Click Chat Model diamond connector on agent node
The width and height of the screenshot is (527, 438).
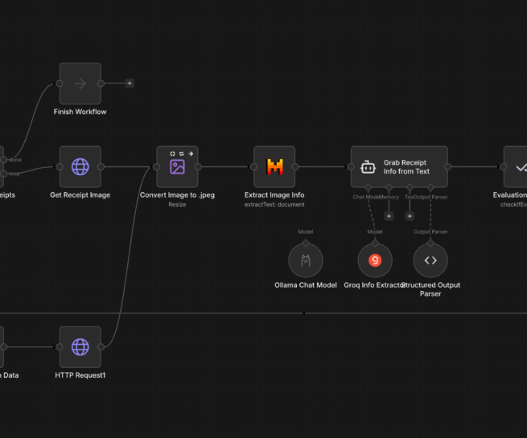click(x=369, y=188)
